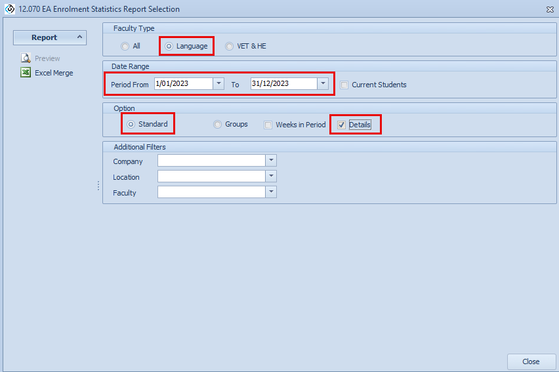This screenshot has width=559, height=372.
Task: Enable the Current Students checkbox
Action: pos(344,85)
